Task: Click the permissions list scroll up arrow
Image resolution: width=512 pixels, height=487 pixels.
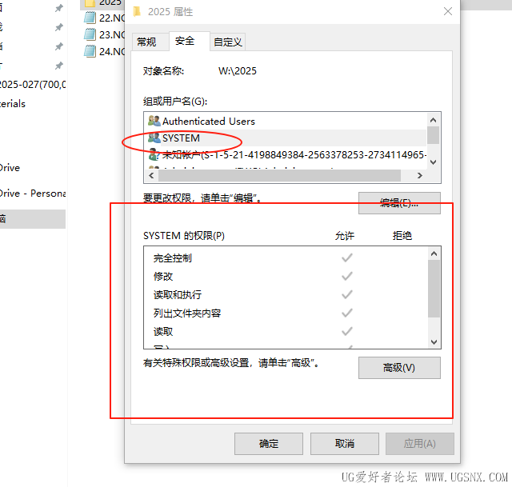Action: pos(434,253)
